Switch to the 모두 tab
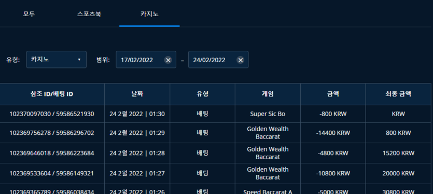This screenshot has height=194, width=433. pos(29,14)
